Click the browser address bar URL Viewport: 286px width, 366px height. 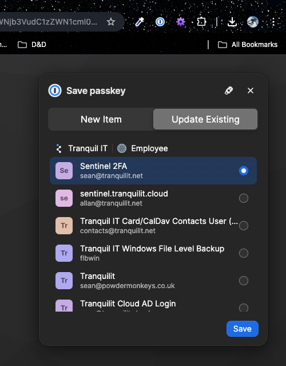(x=49, y=22)
